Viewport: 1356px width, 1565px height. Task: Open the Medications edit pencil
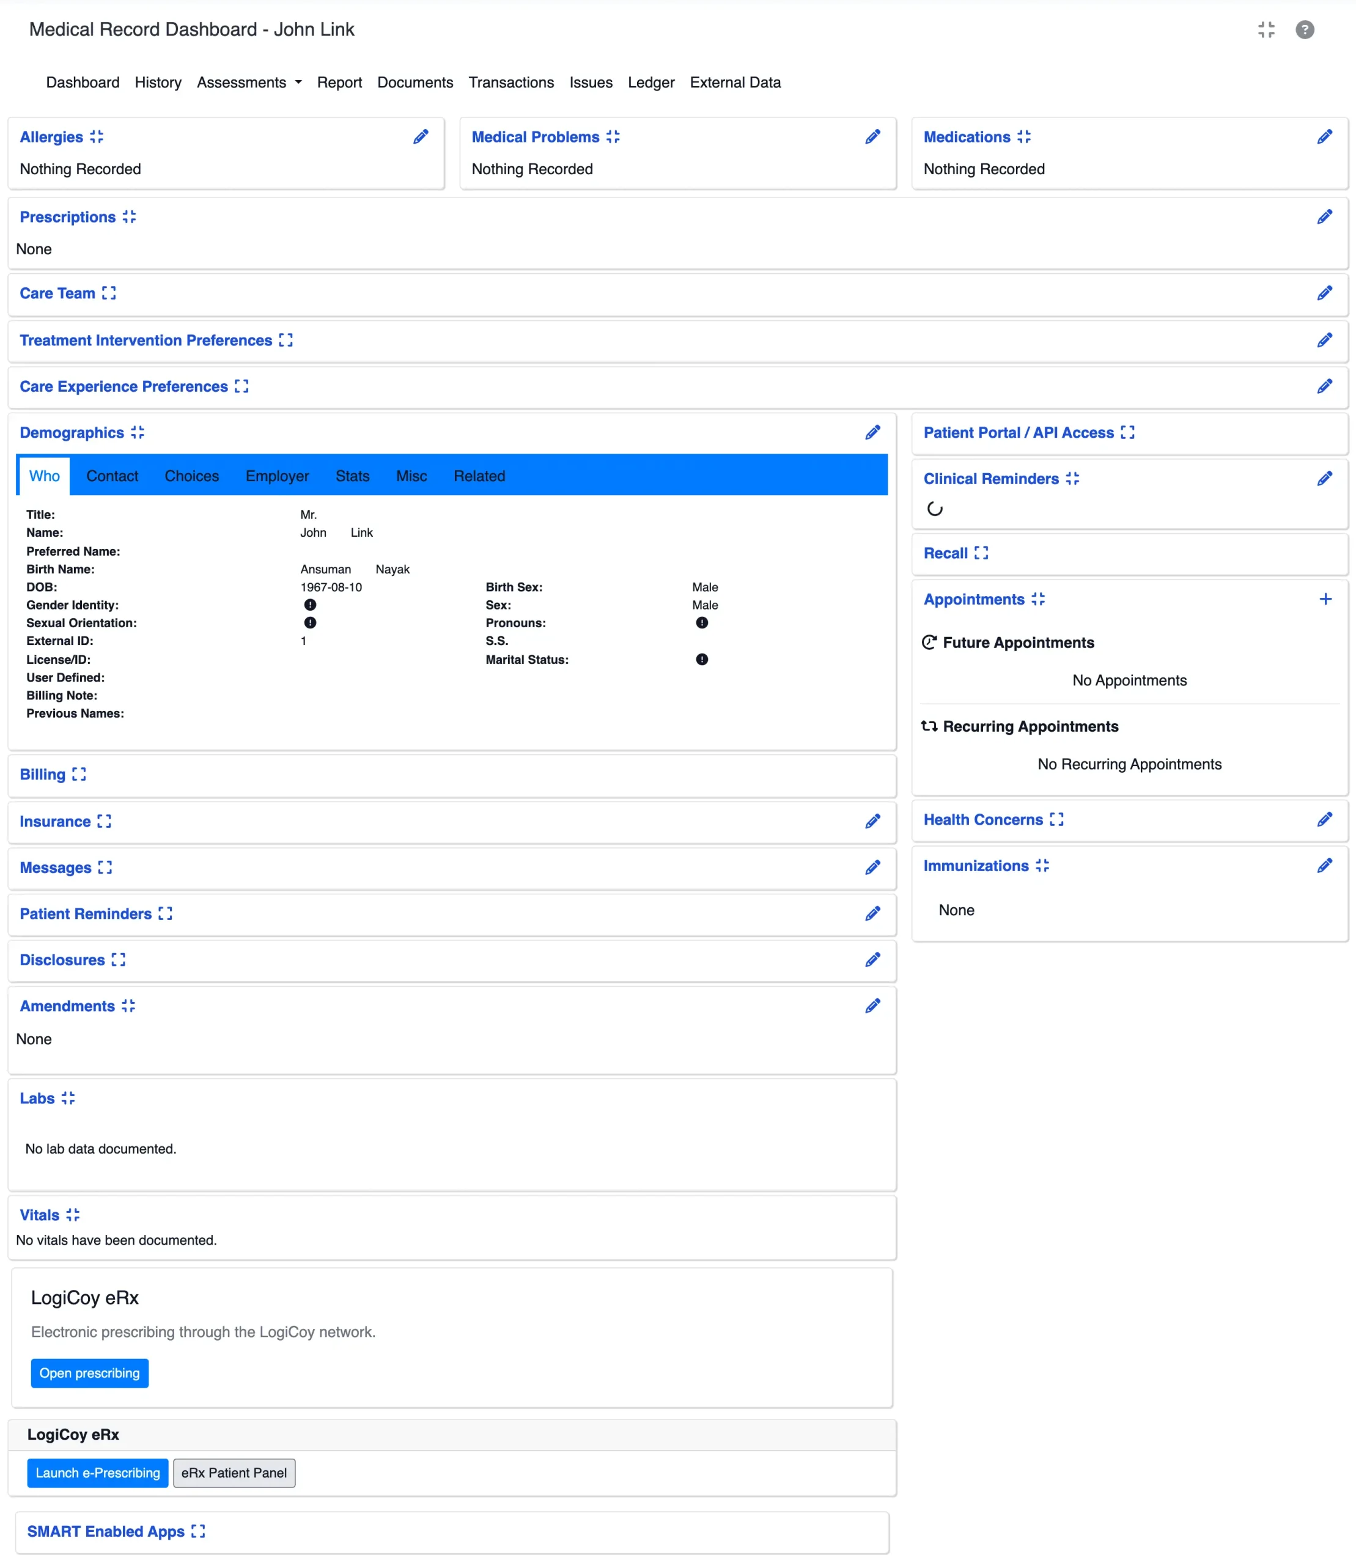tap(1324, 137)
